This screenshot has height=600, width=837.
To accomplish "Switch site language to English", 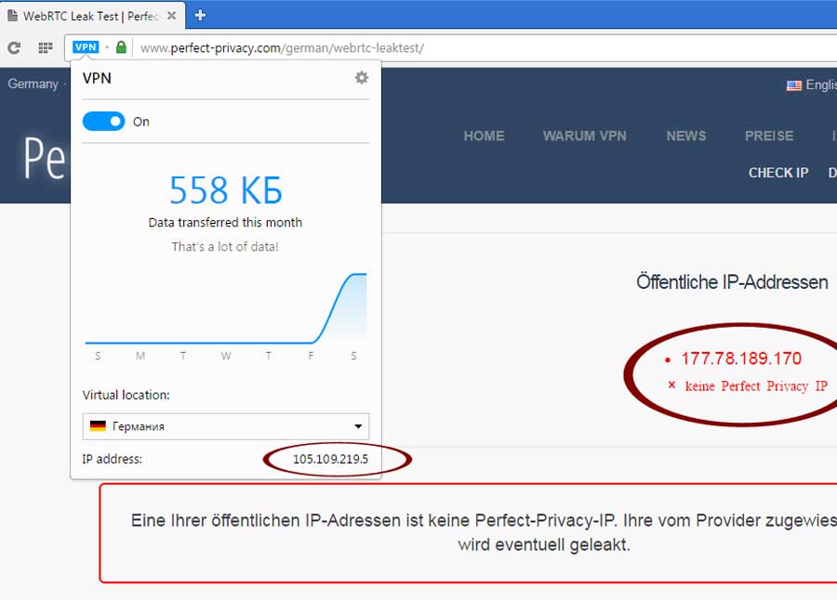I will click(821, 85).
